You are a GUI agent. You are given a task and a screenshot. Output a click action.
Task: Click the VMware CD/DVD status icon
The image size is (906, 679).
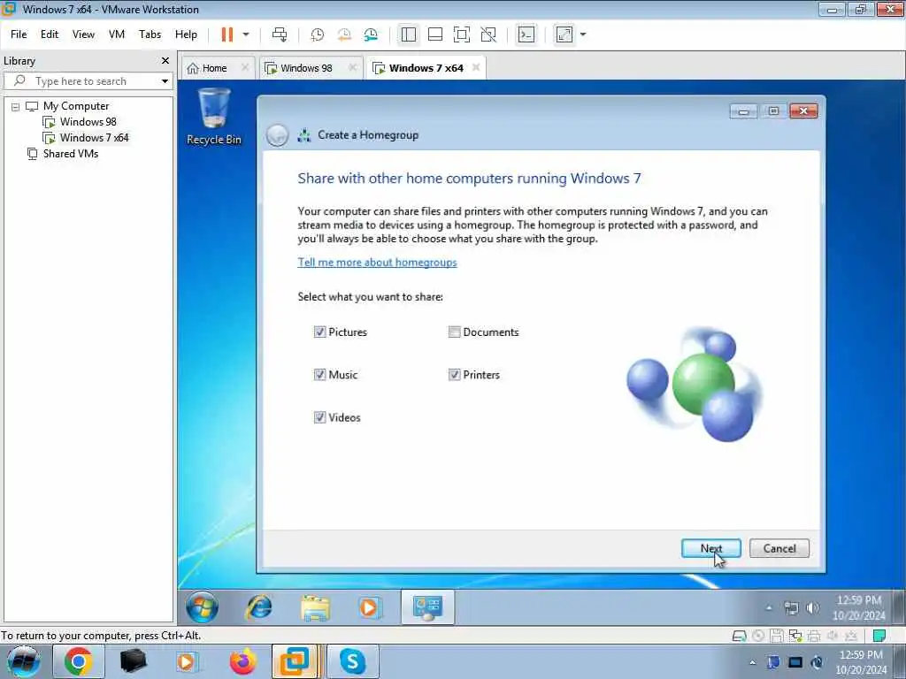coord(758,637)
